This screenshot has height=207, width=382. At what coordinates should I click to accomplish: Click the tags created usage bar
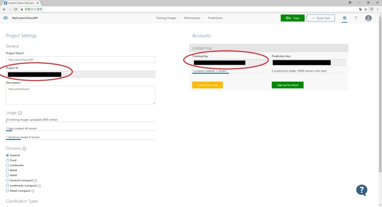(x=81, y=131)
